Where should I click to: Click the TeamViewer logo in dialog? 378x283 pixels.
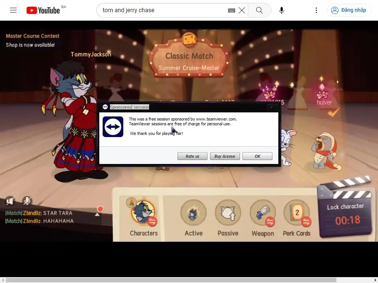pos(113,127)
